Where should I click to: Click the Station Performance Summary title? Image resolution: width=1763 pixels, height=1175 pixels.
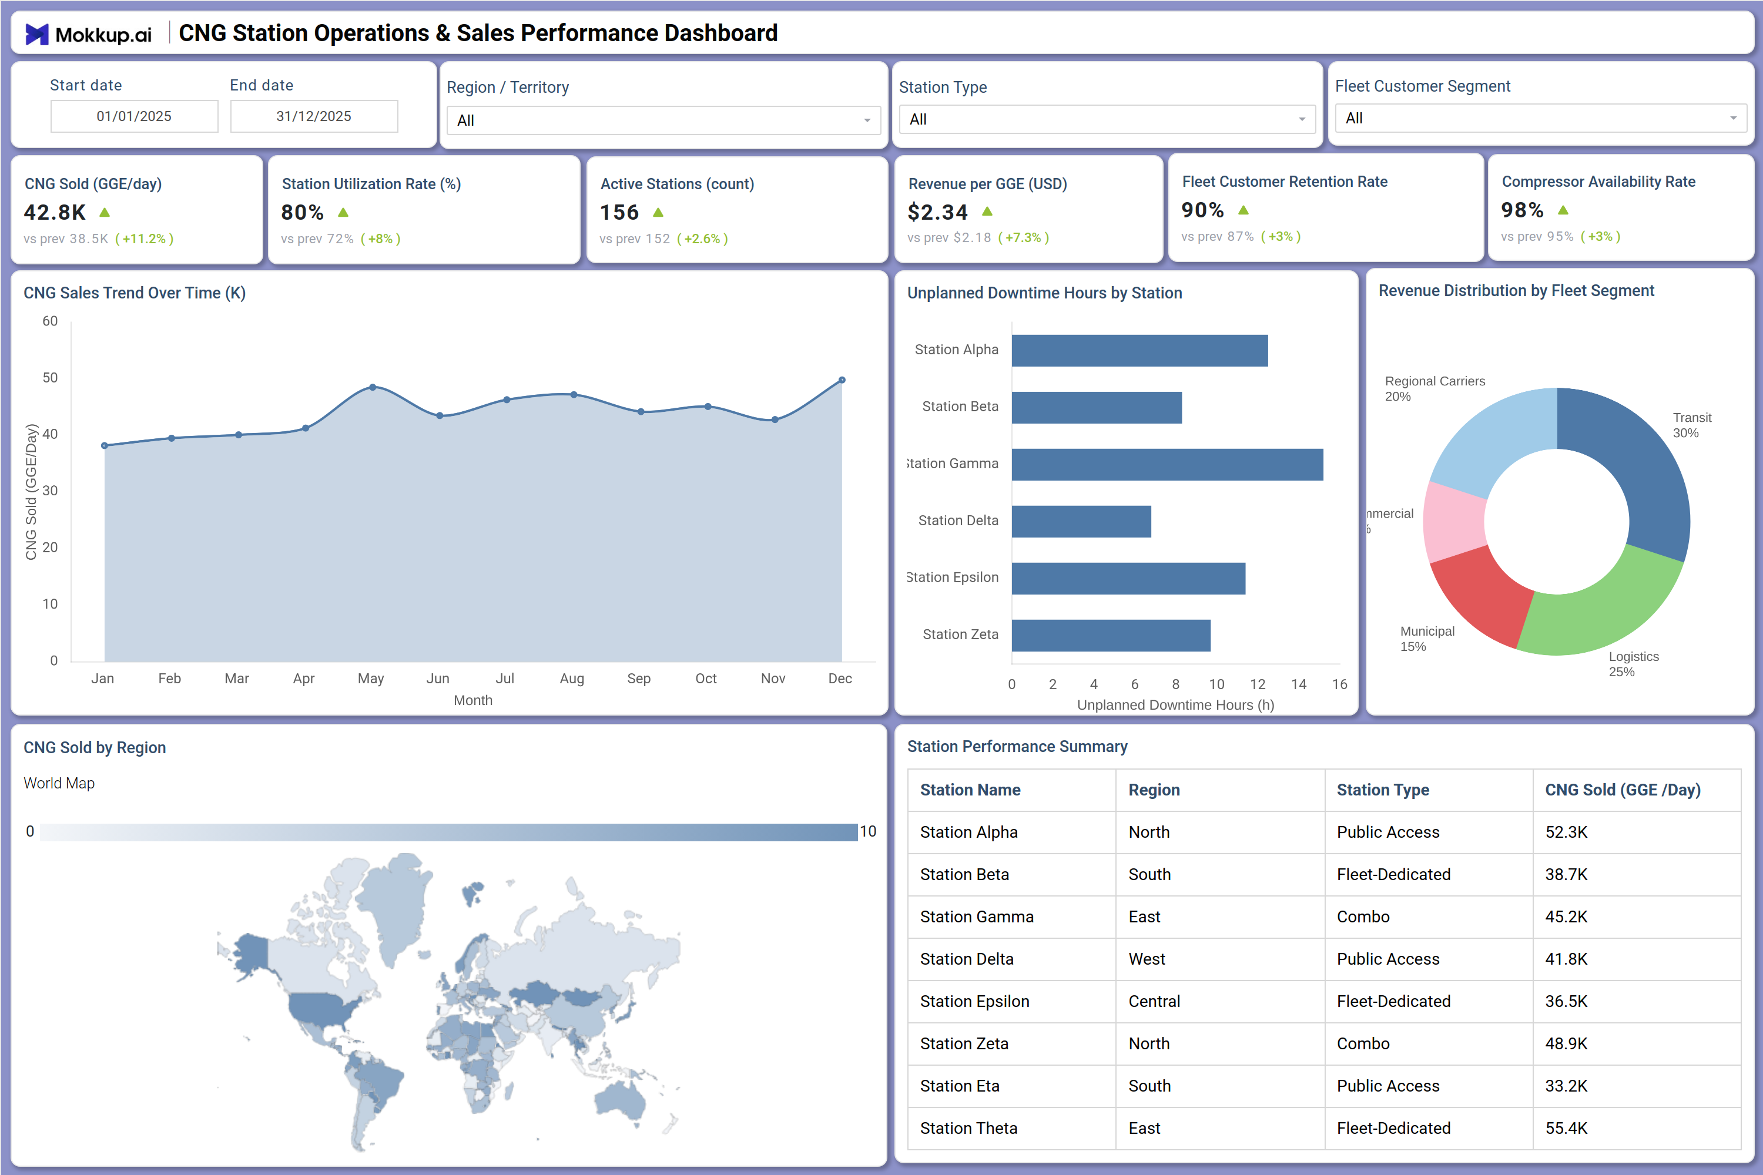[x=1017, y=747]
